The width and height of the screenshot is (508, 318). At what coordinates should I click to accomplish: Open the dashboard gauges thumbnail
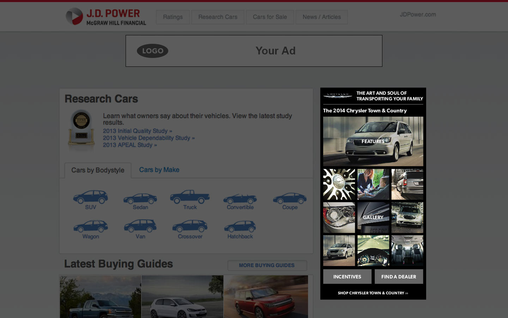tap(373, 251)
